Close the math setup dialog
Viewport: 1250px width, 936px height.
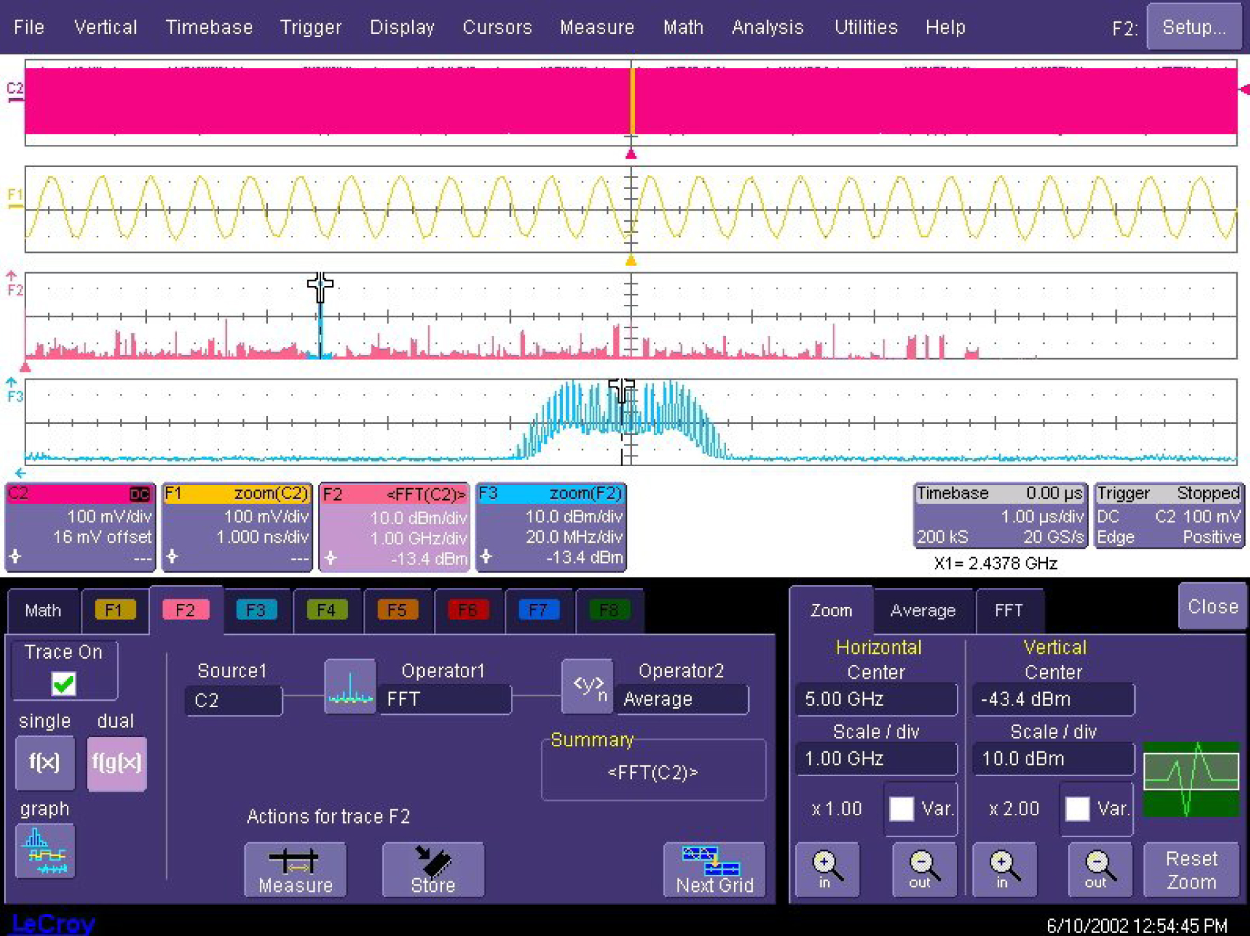pyautogui.click(x=1212, y=606)
